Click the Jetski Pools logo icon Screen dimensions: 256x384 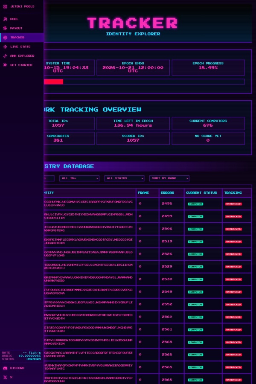[x=5, y=6]
